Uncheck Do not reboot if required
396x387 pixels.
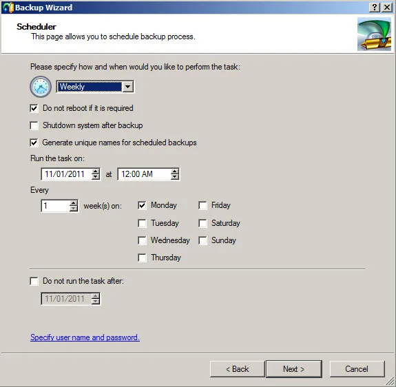pos(34,108)
